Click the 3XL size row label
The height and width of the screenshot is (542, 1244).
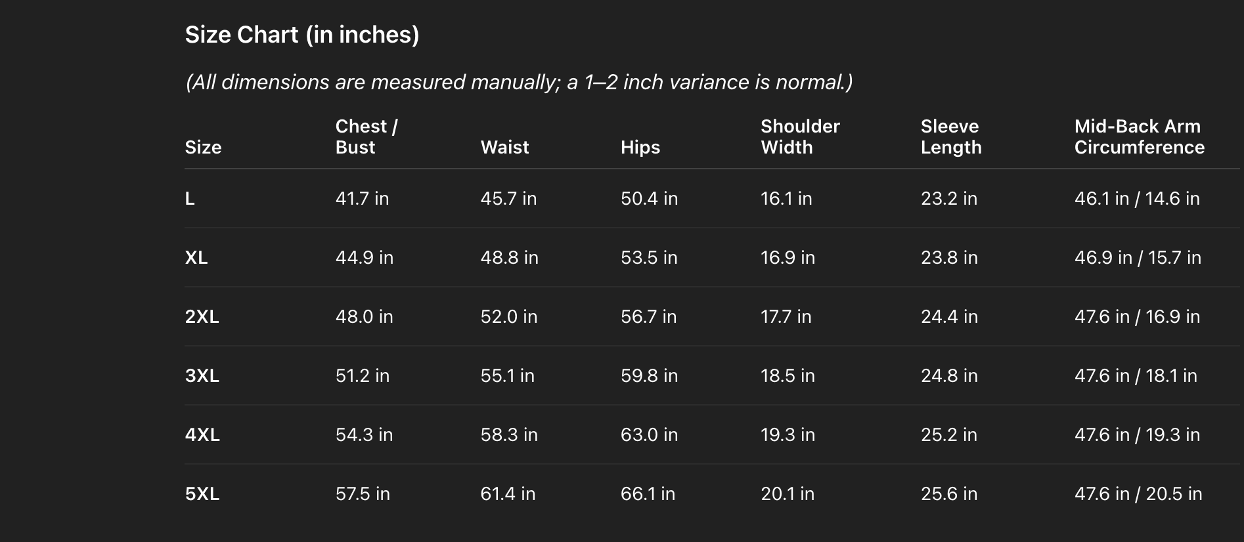click(x=202, y=375)
